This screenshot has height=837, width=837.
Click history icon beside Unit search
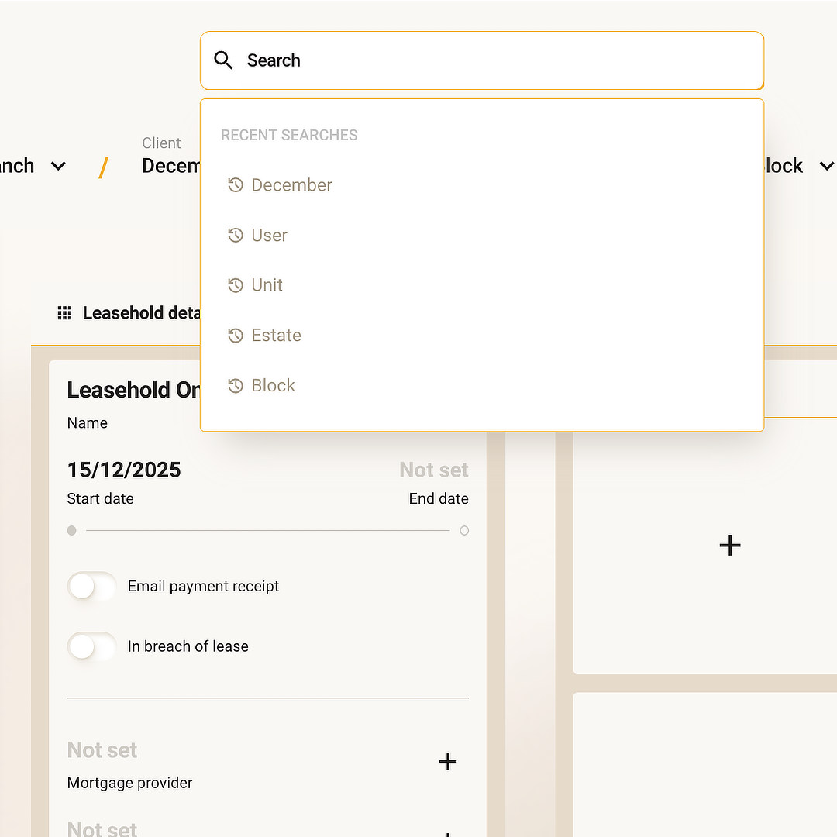[x=236, y=285]
